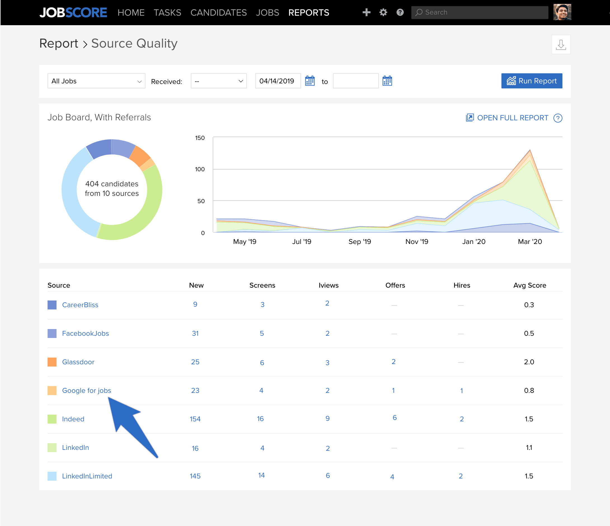
Task: Click the FacebookJobs color swatch
Action: click(52, 333)
